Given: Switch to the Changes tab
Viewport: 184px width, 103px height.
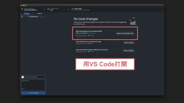Looking at the screenshot, I should point(27,14).
